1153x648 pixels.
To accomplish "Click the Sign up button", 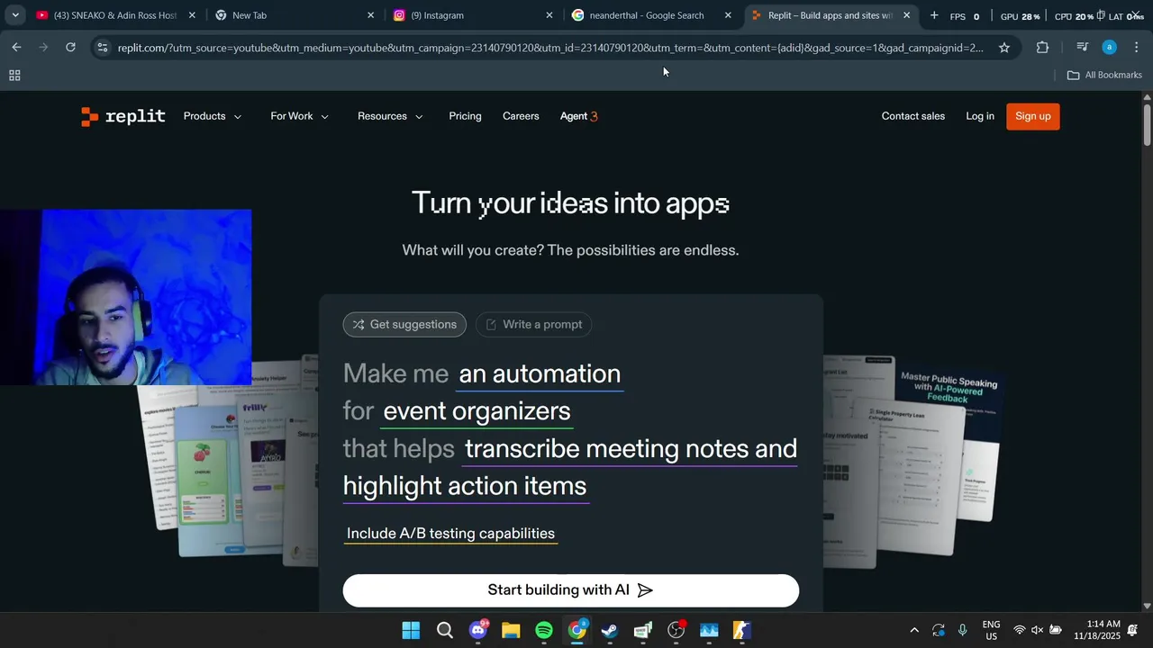I will click(x=1032, y=116).
